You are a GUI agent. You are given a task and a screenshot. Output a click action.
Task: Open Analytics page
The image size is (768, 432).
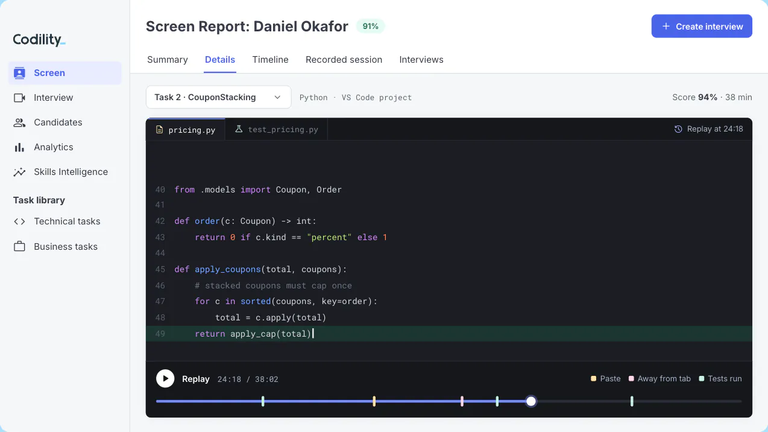[65, 147]
